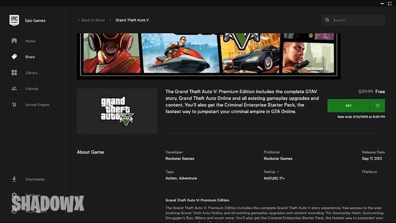Image resolution: width=396 pixels, height=223 pixels.
Task: Click the Platform label
Action: [369, 172]
